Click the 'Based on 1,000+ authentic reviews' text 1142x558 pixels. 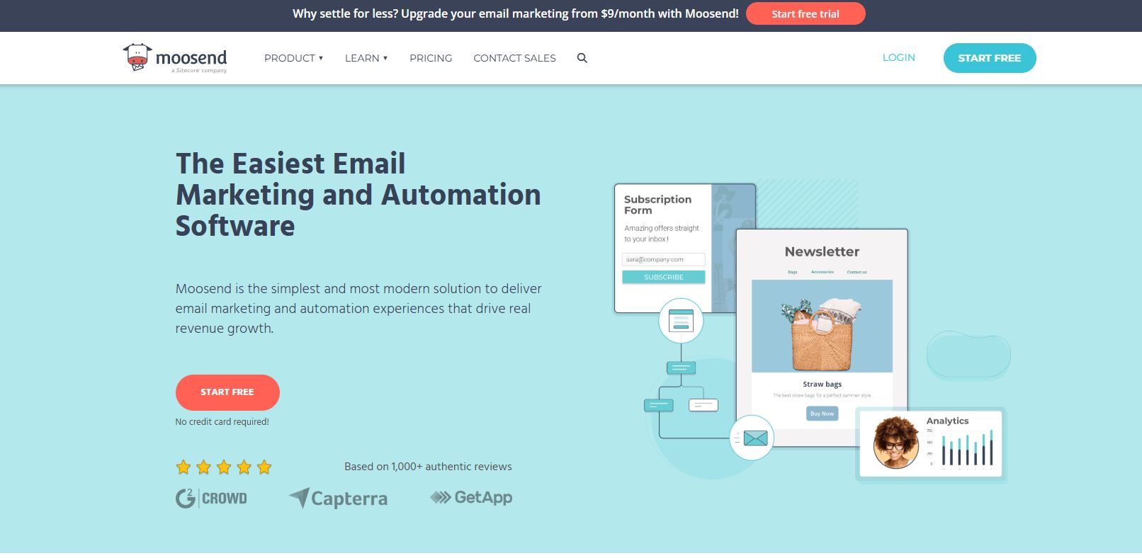[x=428, y=467]
